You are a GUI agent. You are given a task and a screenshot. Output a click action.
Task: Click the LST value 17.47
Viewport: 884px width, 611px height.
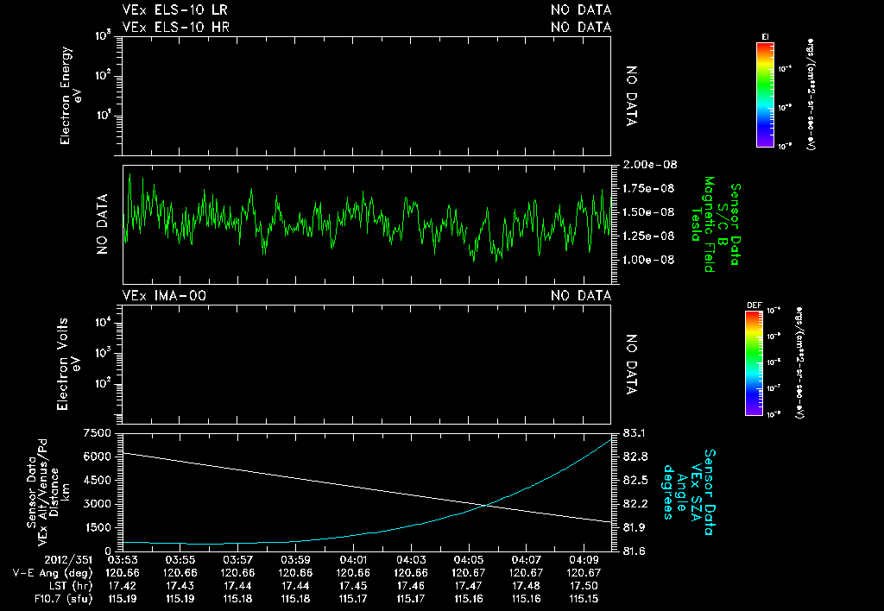[x=469, y=586]
